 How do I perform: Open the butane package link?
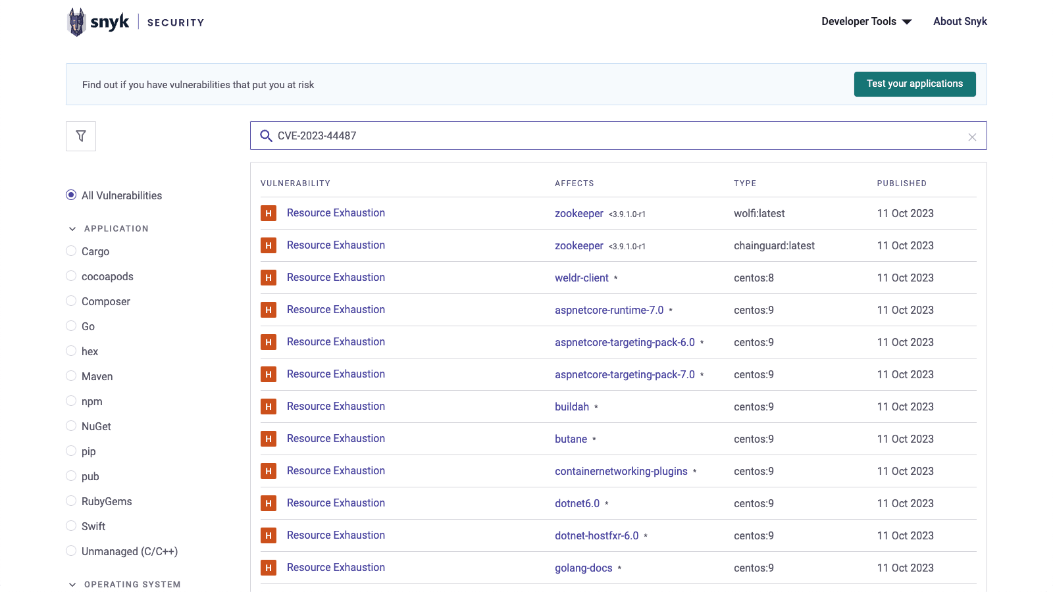571,439
